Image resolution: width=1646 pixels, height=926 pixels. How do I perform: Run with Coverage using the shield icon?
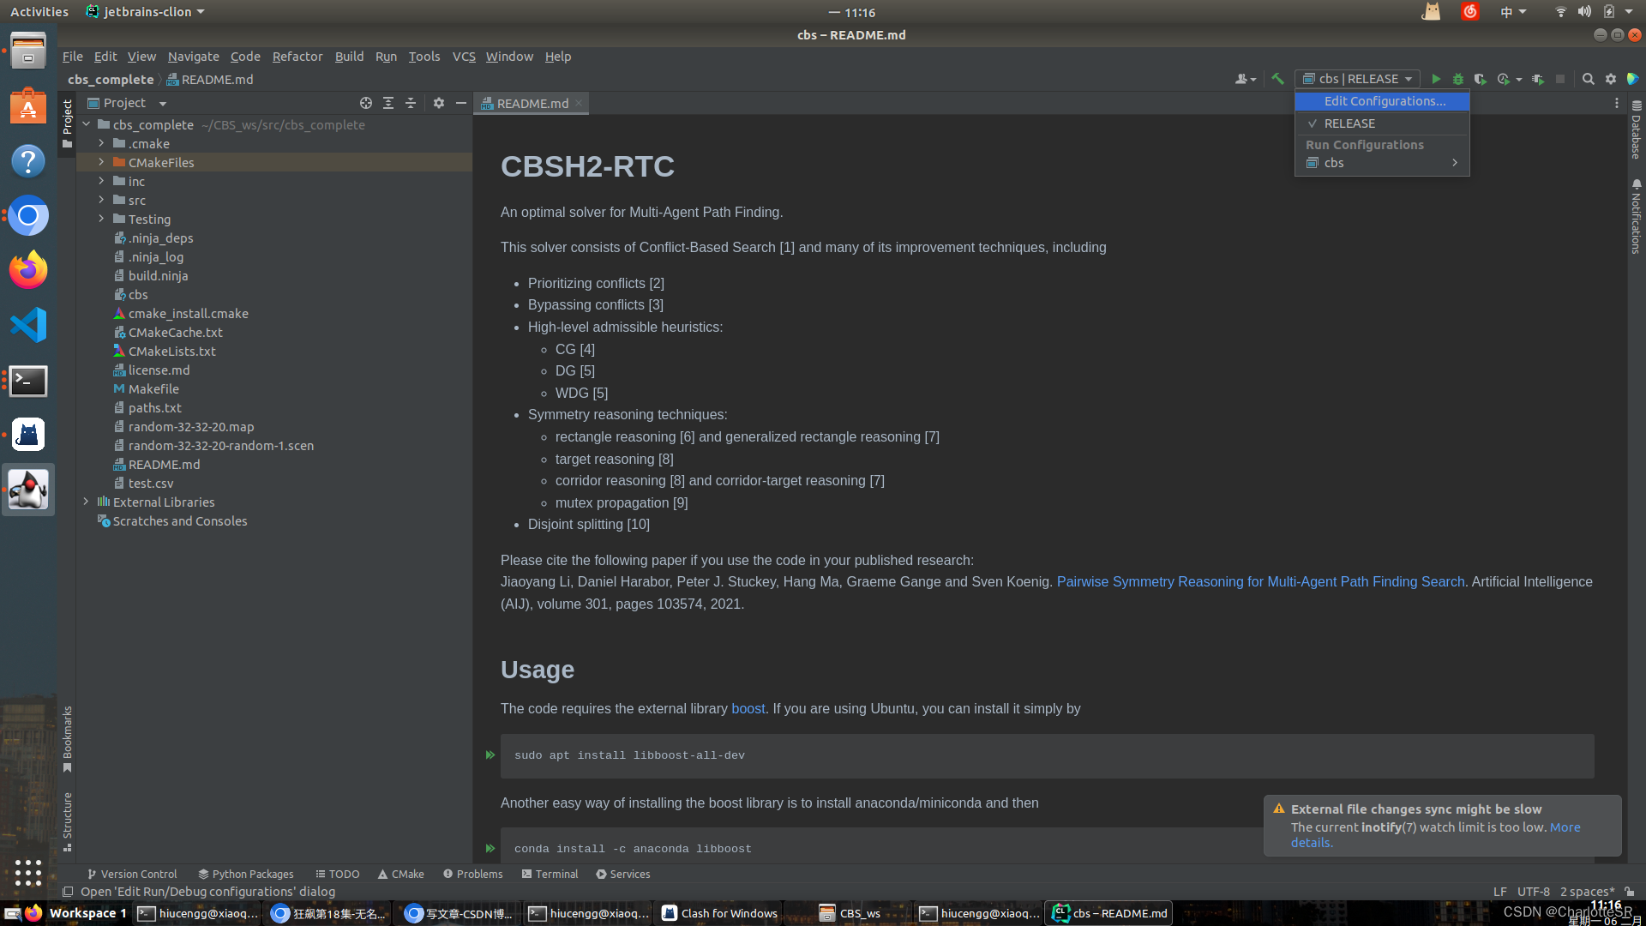tap(1481, 78)
